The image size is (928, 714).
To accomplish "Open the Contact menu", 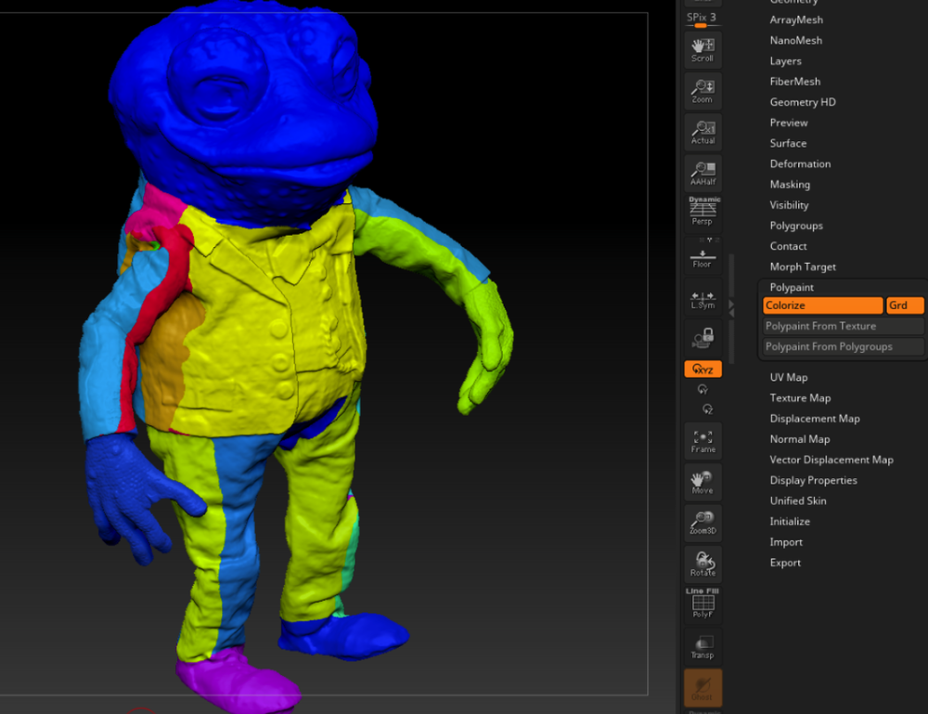I will pos(788,246).
